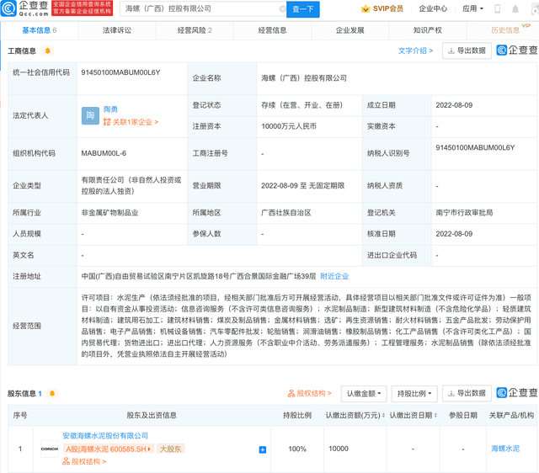Click the phone icon in top bar
Image resolution: width=539 pixels, height=473 pixels.
point(497,9)
